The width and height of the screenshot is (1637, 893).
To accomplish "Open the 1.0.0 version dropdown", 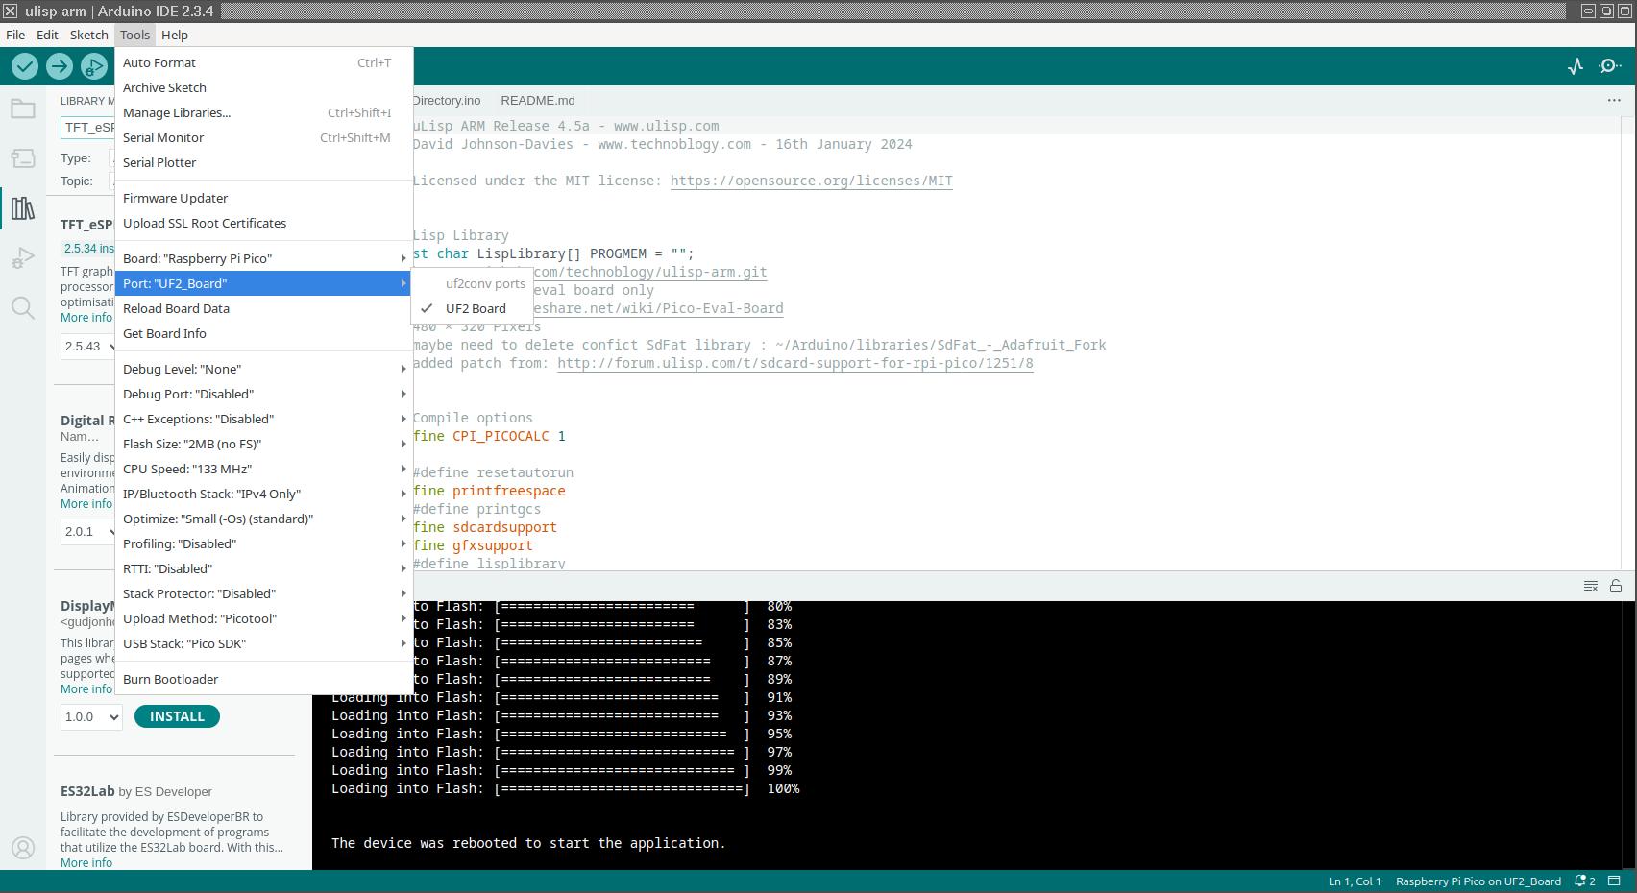I will coord(91,716).
